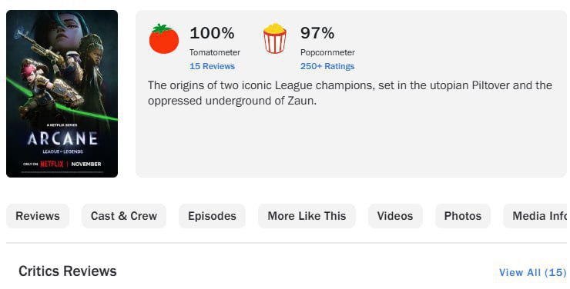Open the Videos tab
This screenshot has width=570, height=289.
click(395, 216)
